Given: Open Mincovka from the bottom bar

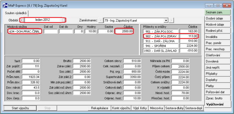Looking at the screenshot, I should point(156,108).
